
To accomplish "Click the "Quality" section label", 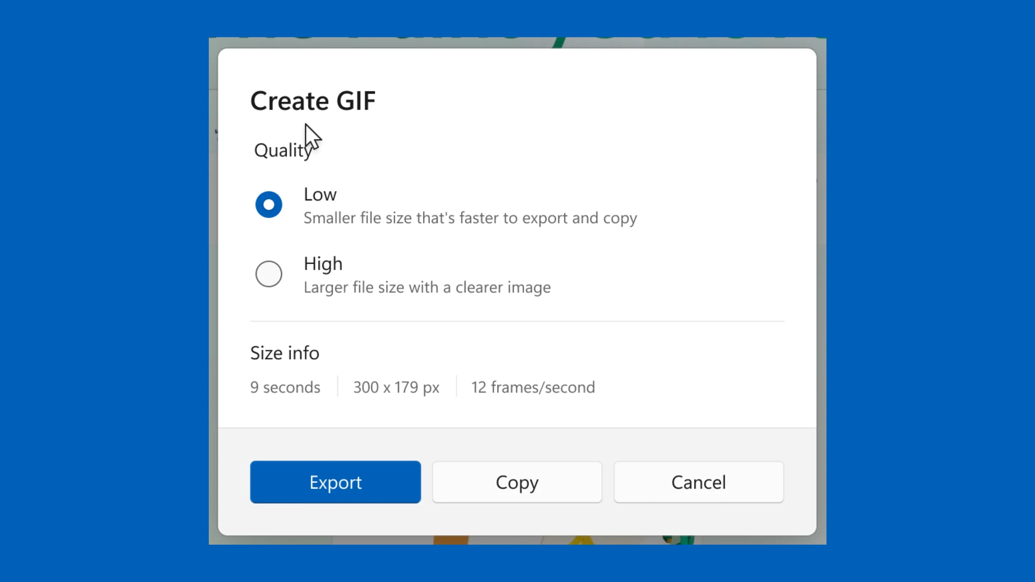I will click(x=284, y=151).
